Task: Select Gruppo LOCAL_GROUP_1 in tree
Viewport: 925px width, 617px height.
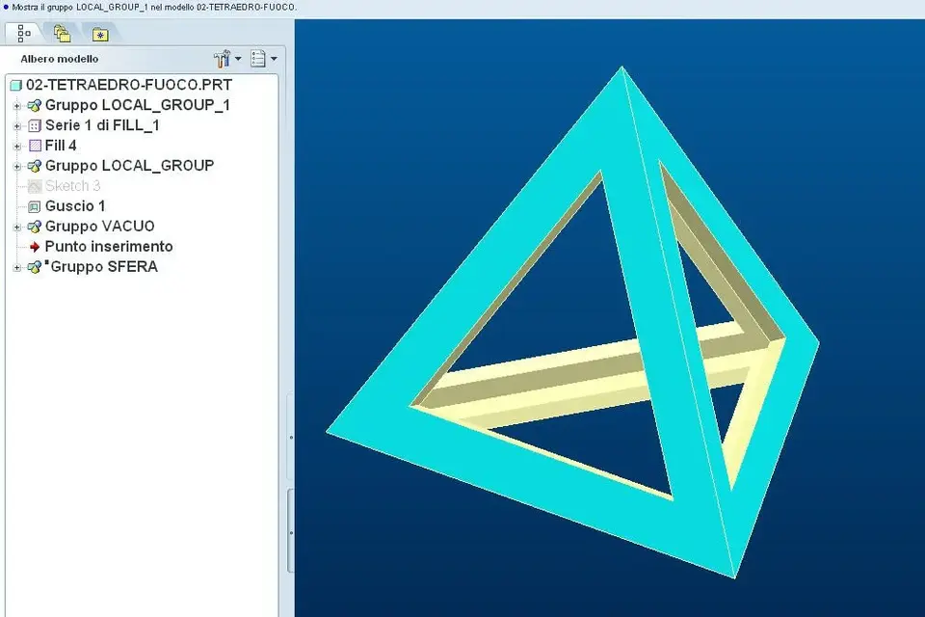Action: point(138,105)
